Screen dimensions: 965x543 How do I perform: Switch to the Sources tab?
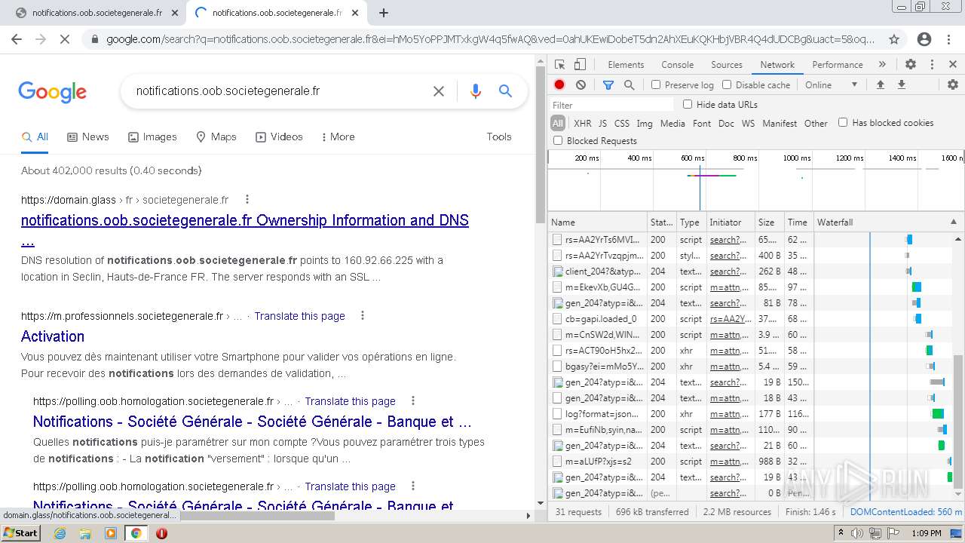pos(727,65)
